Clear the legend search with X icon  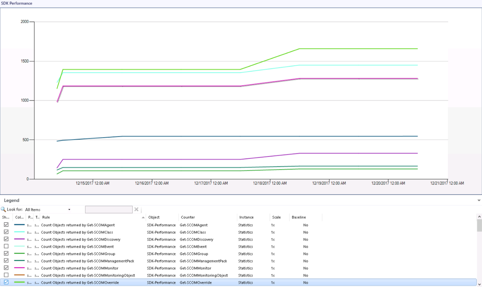click(x=136, y=210)
